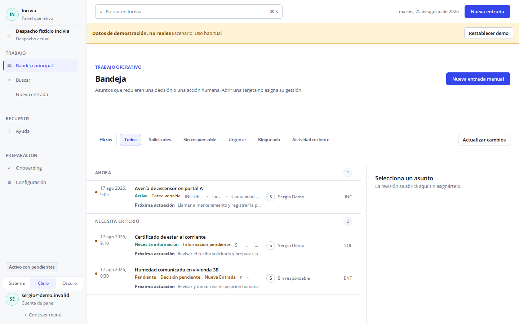Viewport: 519px width, 324px height.
Task: Click the diamond icon beside Despacho ficticio Incivia
Action: point(9,35)
